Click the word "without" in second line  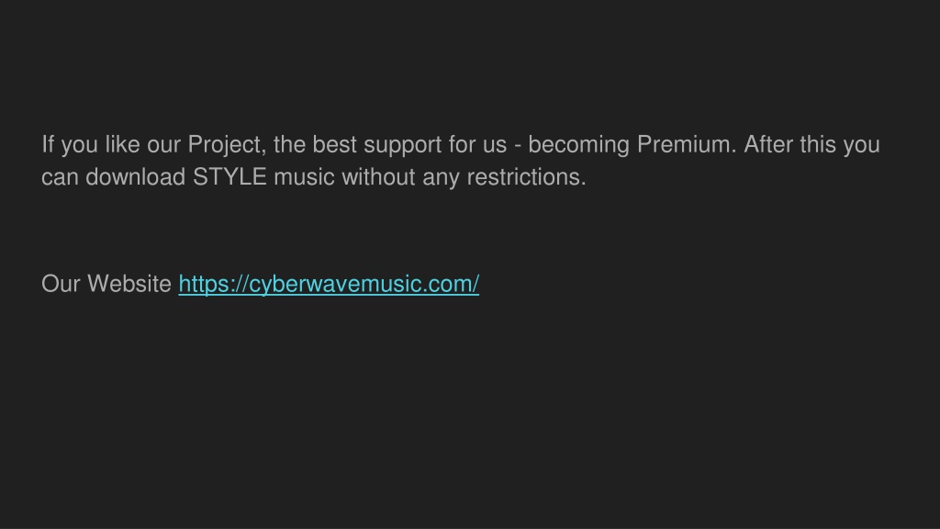point(378,177)
